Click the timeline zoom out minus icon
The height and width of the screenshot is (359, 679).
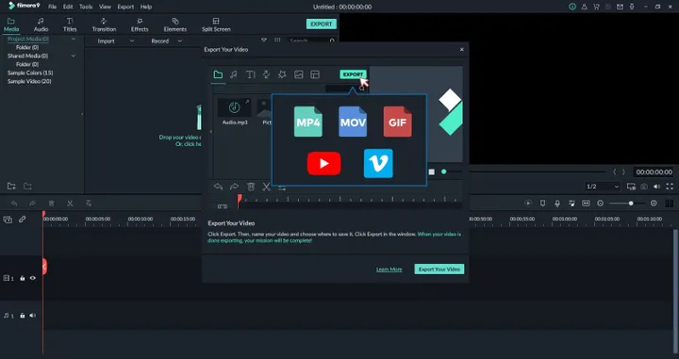[x=600, y=204]
